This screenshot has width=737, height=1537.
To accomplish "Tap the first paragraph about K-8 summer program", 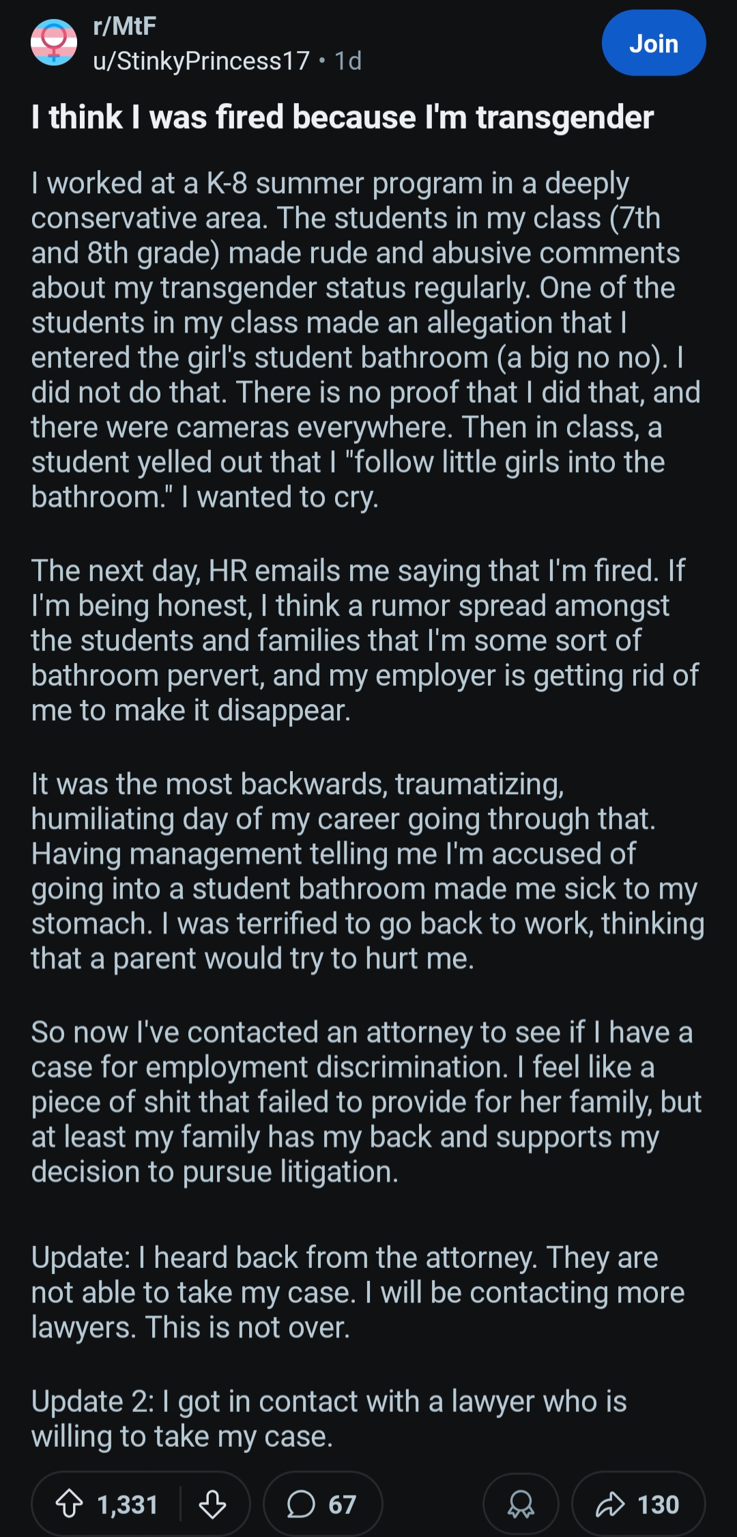I will click(366, 340).
